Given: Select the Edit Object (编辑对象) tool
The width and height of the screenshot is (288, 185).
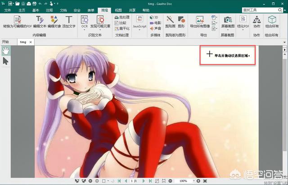Looking at the screenshot, I should [x=54, y=22].
